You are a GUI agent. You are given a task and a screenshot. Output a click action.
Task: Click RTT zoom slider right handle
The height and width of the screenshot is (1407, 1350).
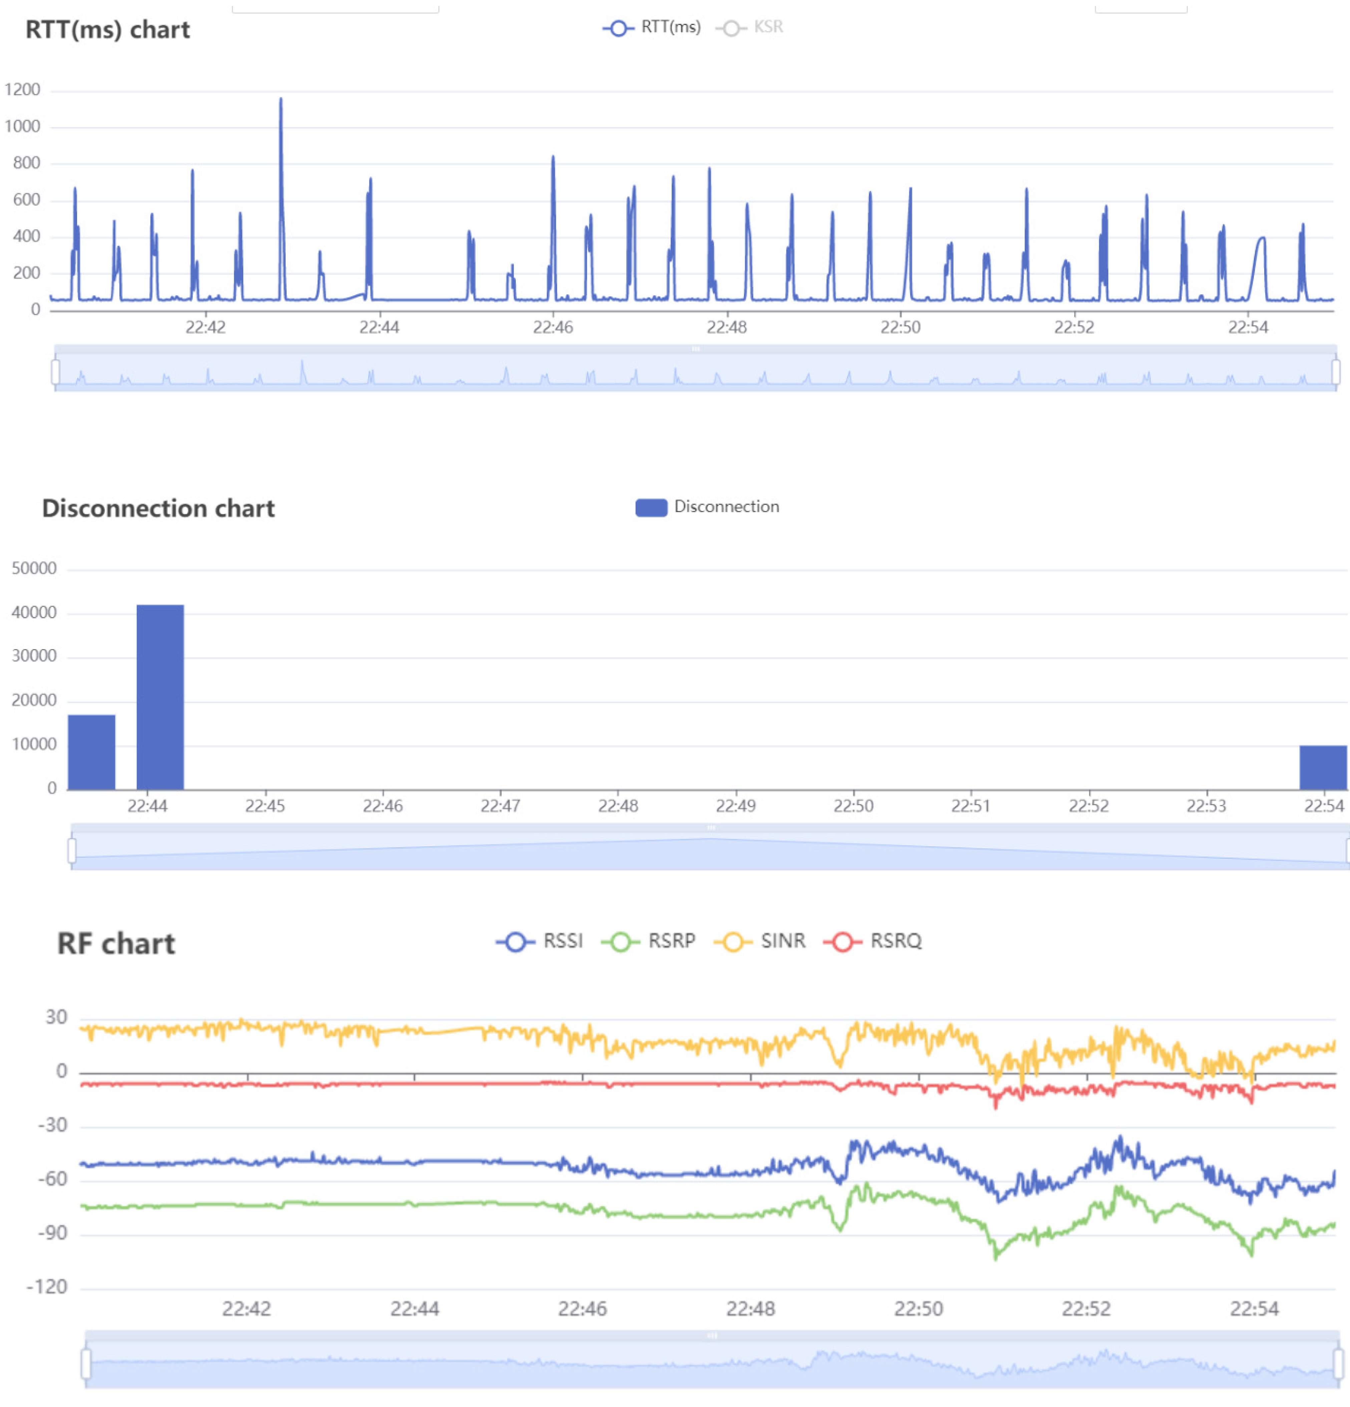1336,372
